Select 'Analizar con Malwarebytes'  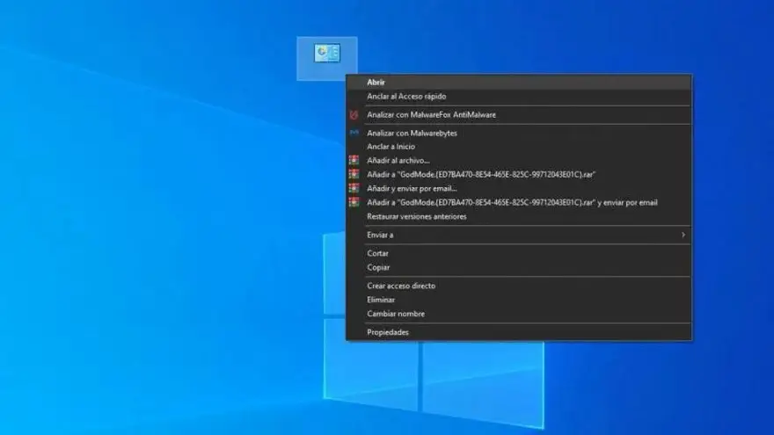coord(519,134)
